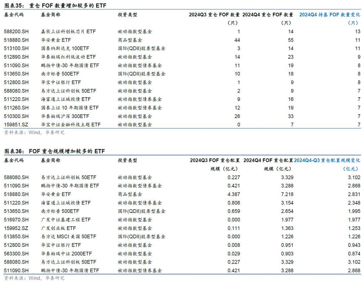This screenshot has height=284, width=363.
Task: Click the value 23 in 华泰柏瑞红利低波动ETF row
Action: coord(290,57)
